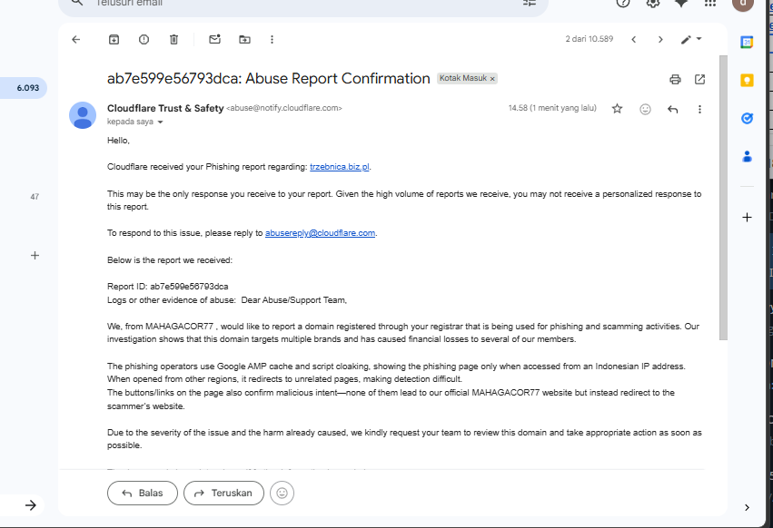Click timestamp 14.58 (1 menit yang lalu)
The width and height of the screenshot is (773, 528).
click(552, 108)
